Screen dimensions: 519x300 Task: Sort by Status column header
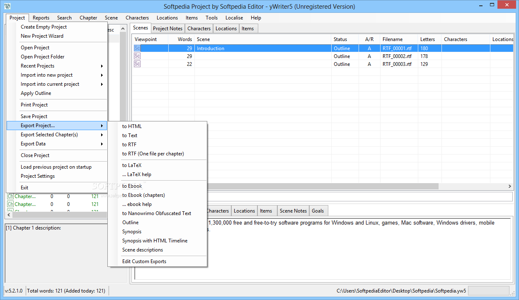[x=345, y=39]
